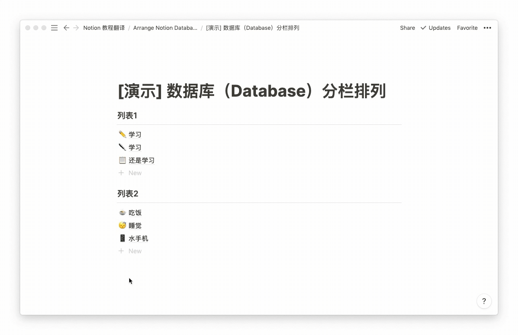Go back with the left arrow

[66, 28]
